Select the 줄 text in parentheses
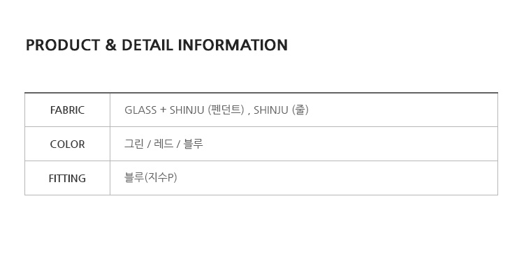 click(300, 110)
